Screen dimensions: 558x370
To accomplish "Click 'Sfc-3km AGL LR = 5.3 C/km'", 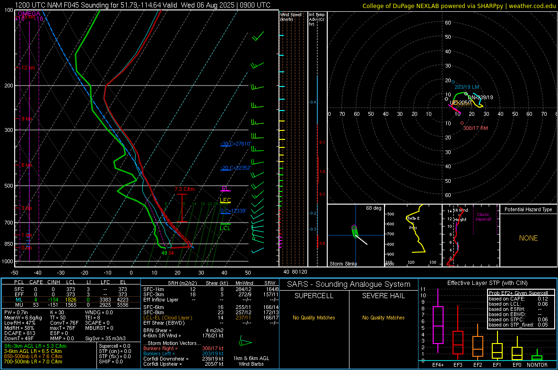I will (x=35, y=346).
